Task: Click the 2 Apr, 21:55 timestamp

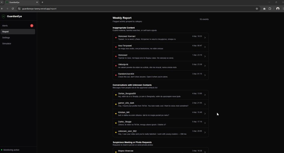Action: (197, 103)
